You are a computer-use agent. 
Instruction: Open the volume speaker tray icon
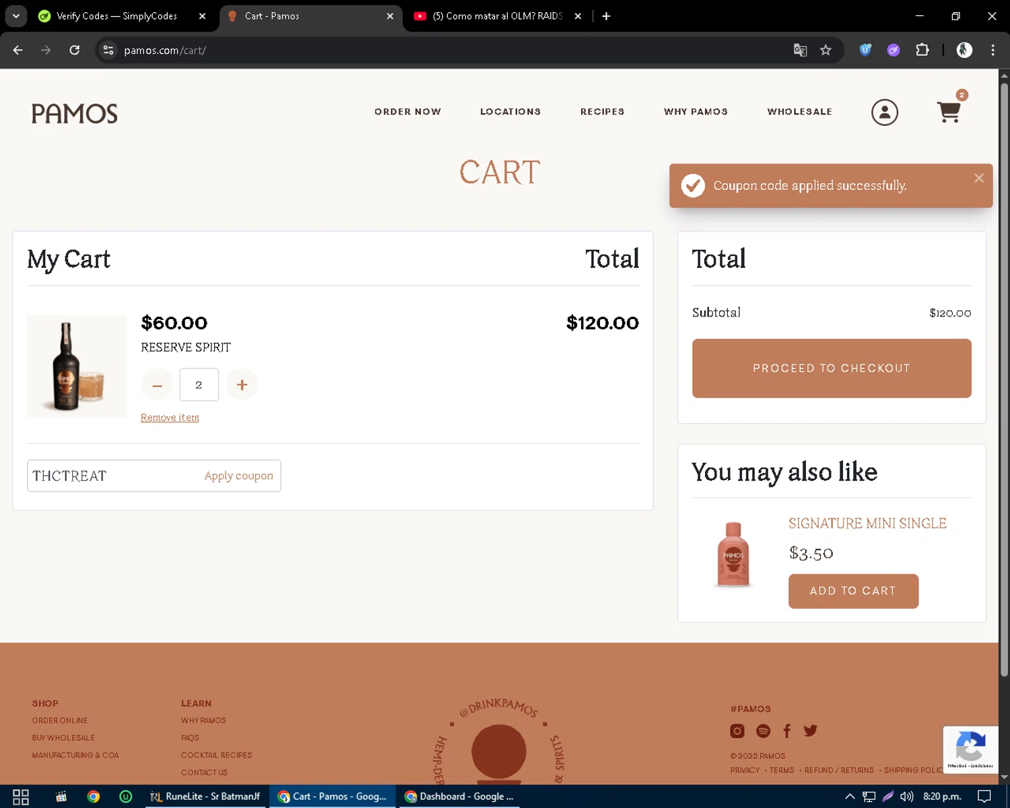click(907, 797)
